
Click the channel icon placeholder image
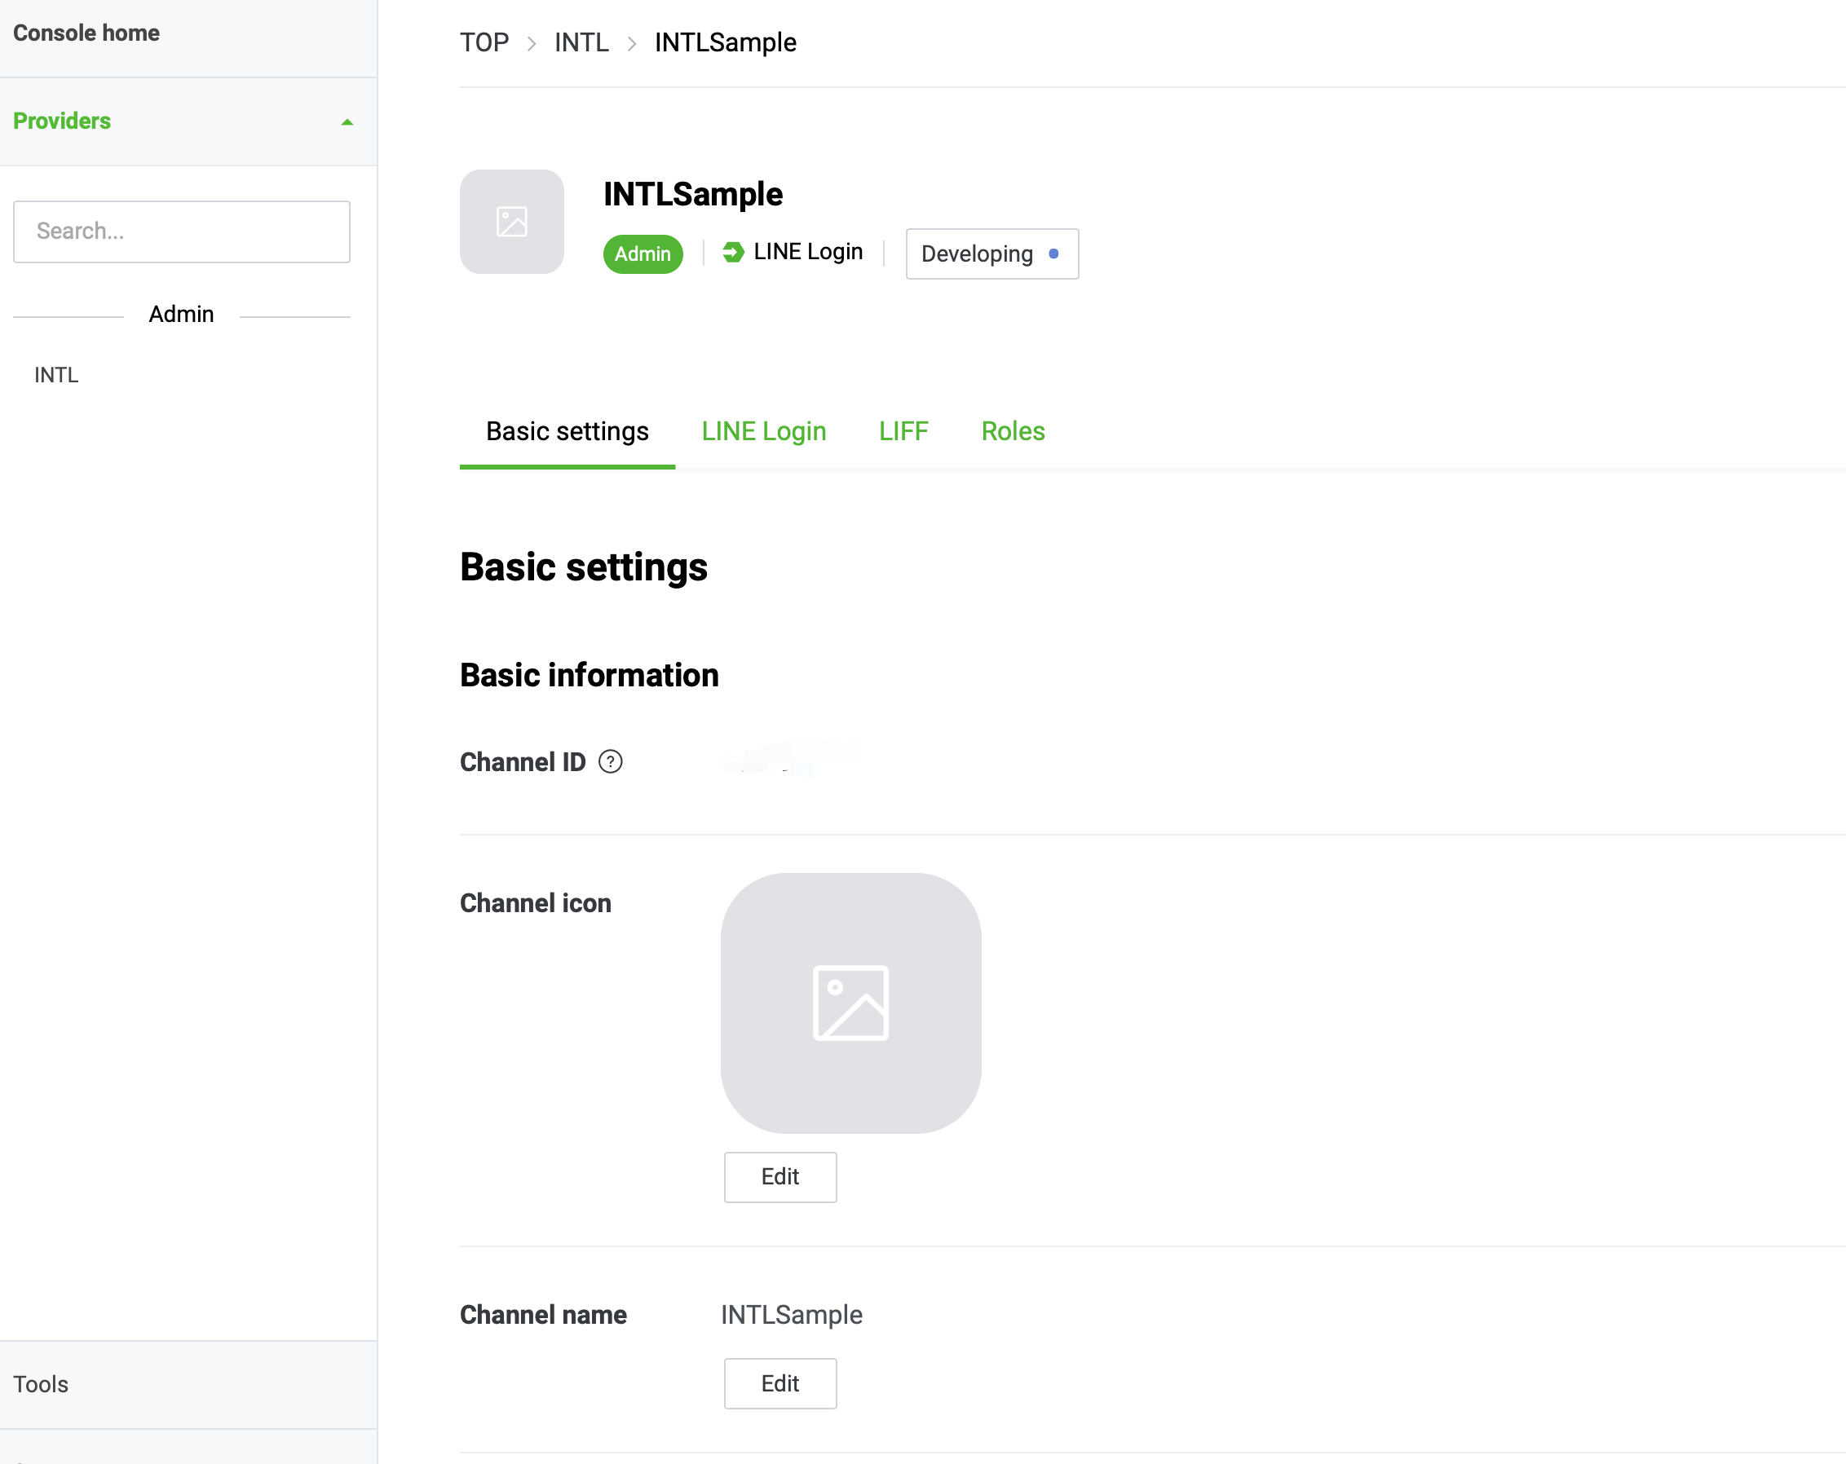click(853, 1003)
